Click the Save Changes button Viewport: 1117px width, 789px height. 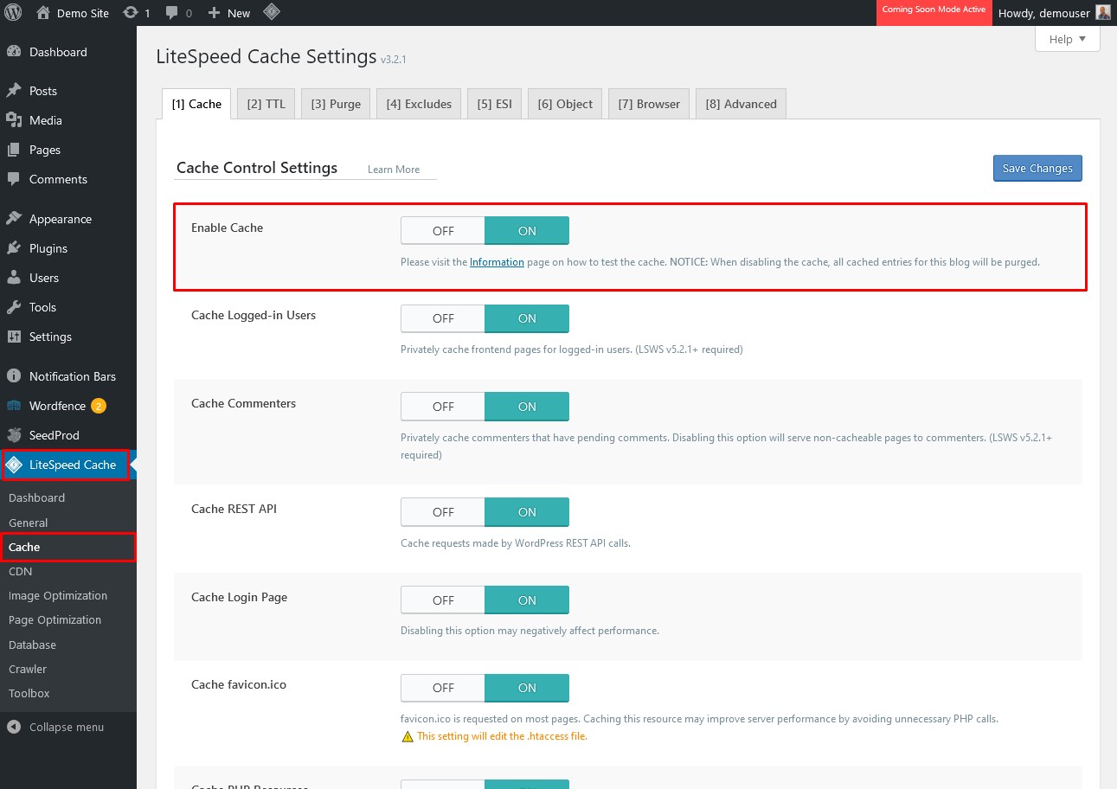point(1037,169)
